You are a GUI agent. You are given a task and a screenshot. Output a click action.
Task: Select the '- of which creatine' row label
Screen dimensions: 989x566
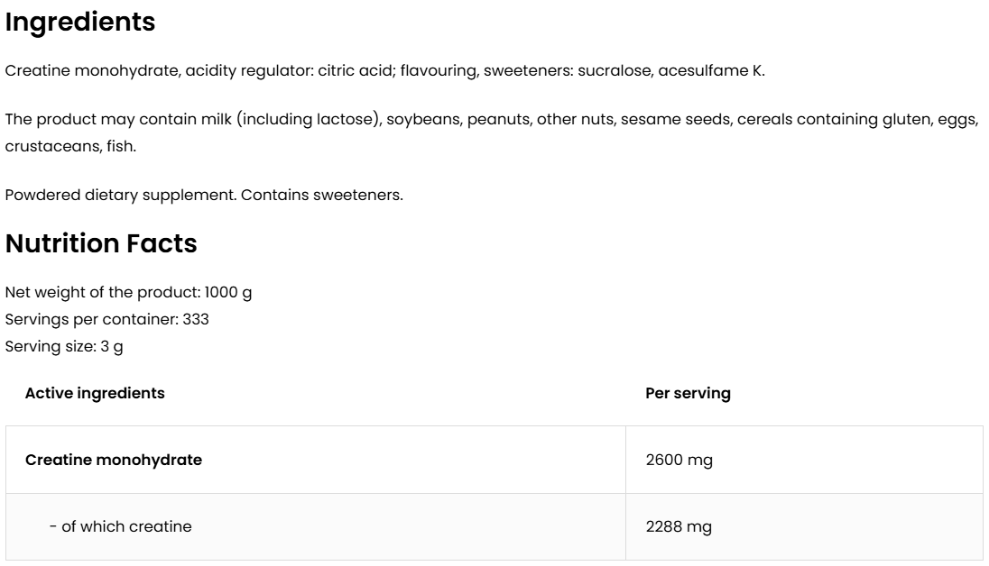point(120,526)
